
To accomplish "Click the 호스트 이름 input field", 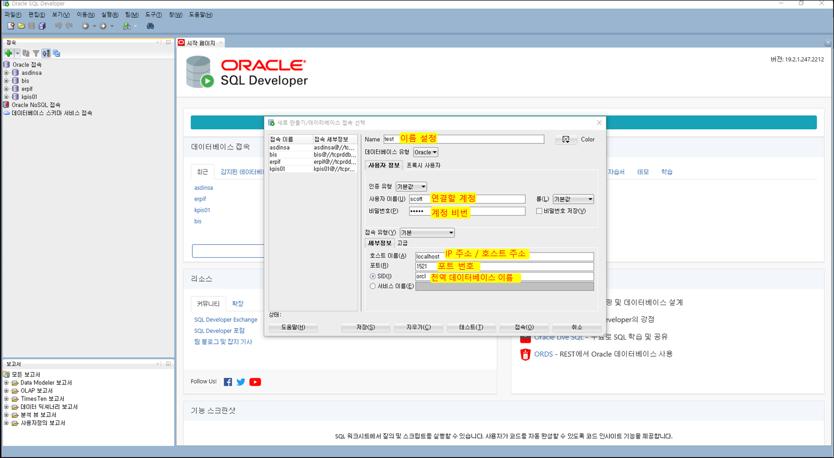I will [x=504, y=256].
